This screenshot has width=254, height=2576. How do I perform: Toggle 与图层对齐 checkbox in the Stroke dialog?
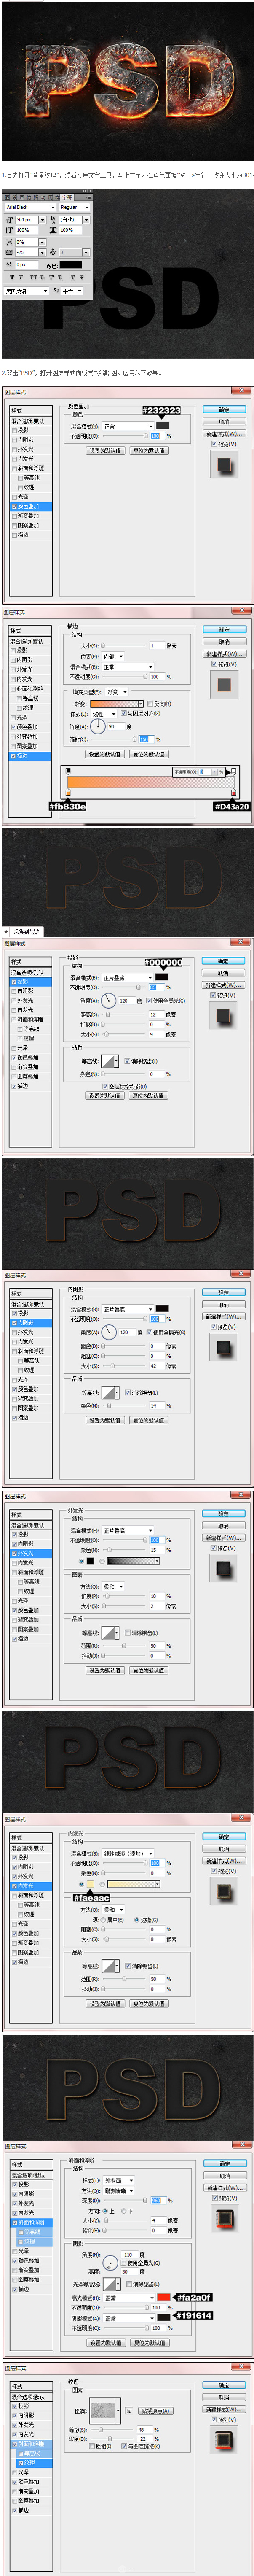tap(123, 714)
